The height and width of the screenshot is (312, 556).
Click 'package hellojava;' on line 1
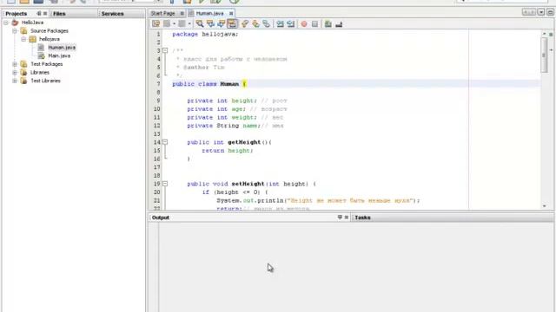205,35
